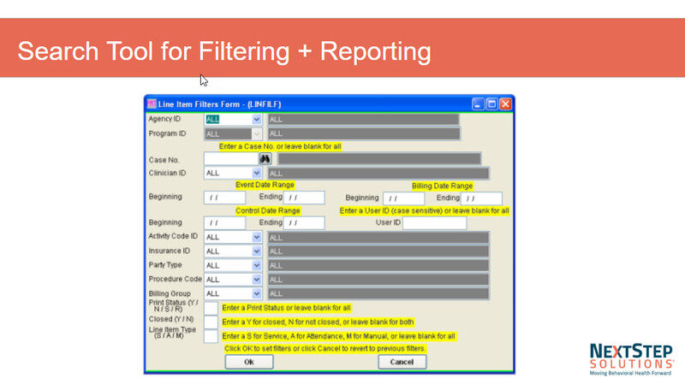Screen dimensions: 685x384
Task: Click the Closed (Y / N) entry box
Action: coord(211,322)
